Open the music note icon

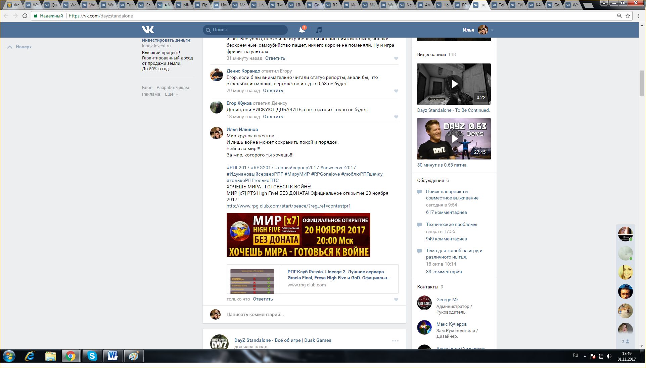point(319,30)
